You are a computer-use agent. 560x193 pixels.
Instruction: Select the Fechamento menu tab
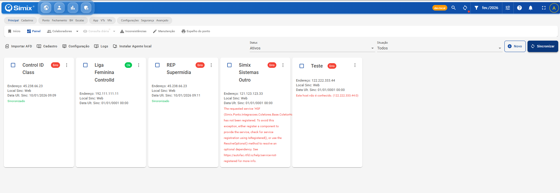point(59,20)
